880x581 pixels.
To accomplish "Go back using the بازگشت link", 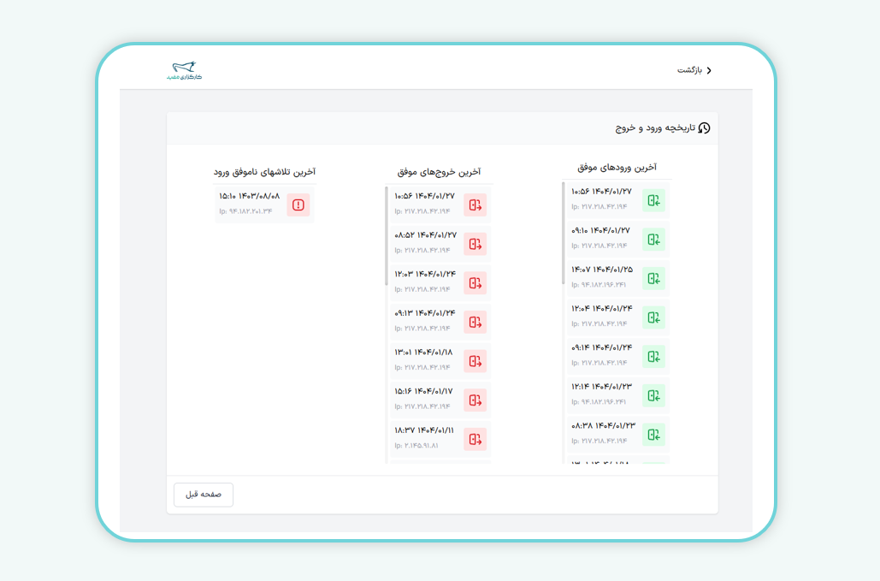I will pyautogui.click(x=689, y=70).
